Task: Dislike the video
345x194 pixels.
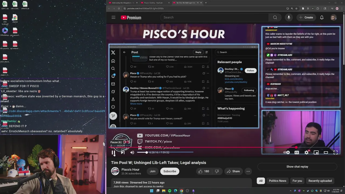Action: [x=217, y=171]
